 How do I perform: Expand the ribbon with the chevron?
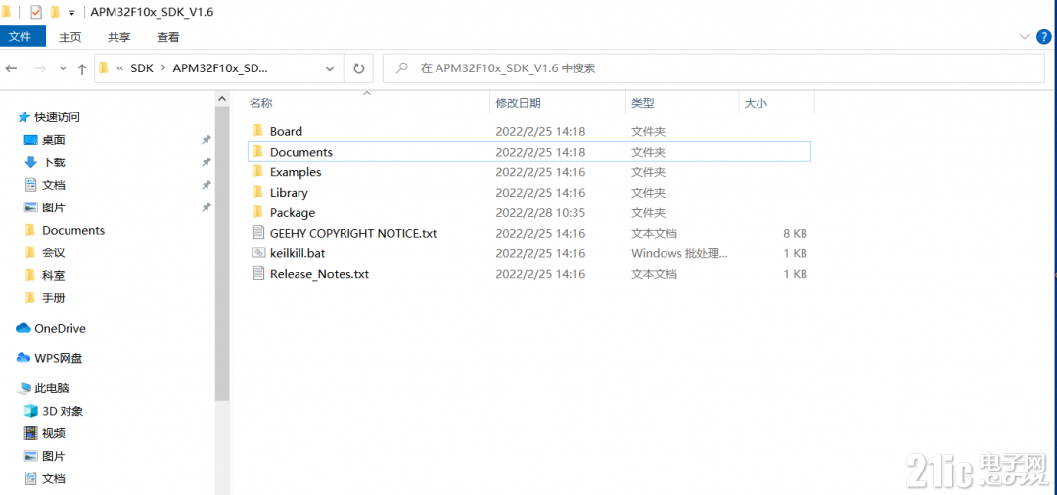click(x=1024, y=36)
